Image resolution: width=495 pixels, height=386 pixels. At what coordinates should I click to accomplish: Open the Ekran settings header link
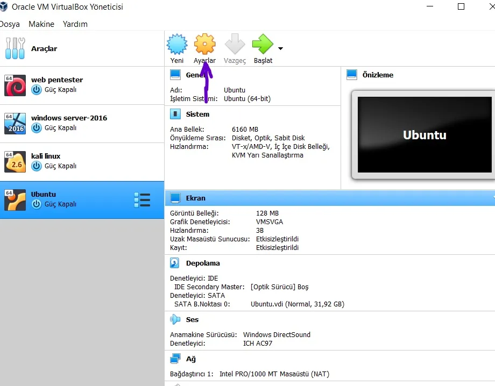pyautogui.click(x=196, y=198)
